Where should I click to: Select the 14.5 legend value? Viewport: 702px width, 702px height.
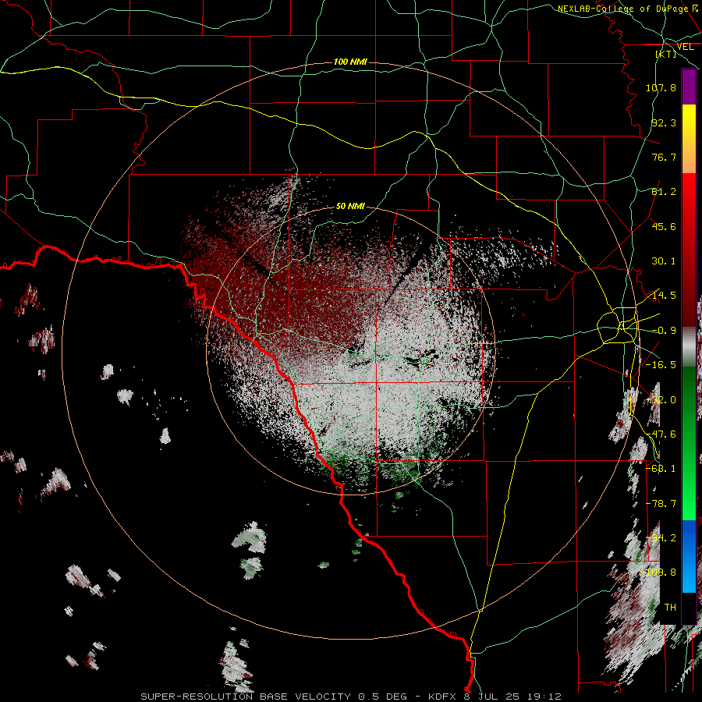pos(664,296)
